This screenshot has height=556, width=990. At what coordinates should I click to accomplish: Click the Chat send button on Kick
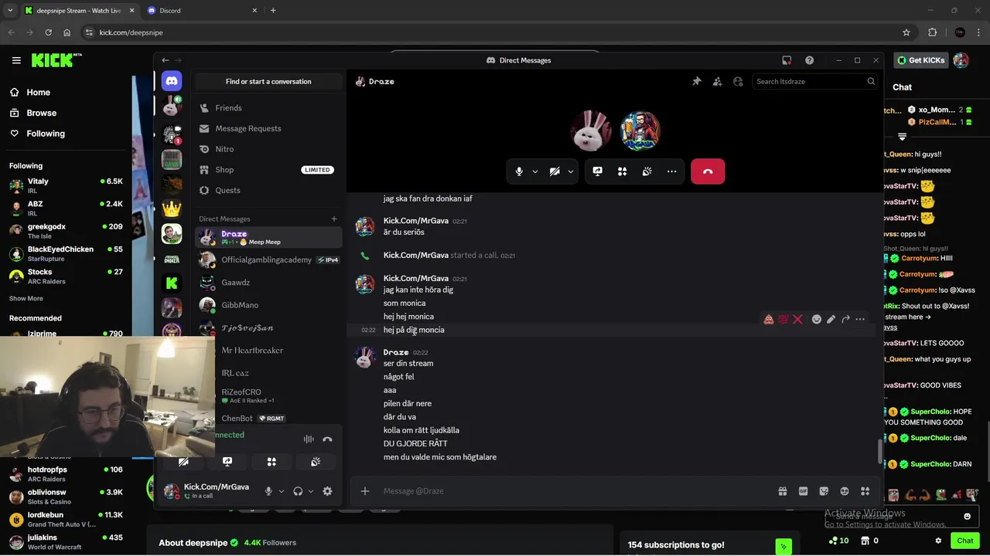(x=964, y=541)
